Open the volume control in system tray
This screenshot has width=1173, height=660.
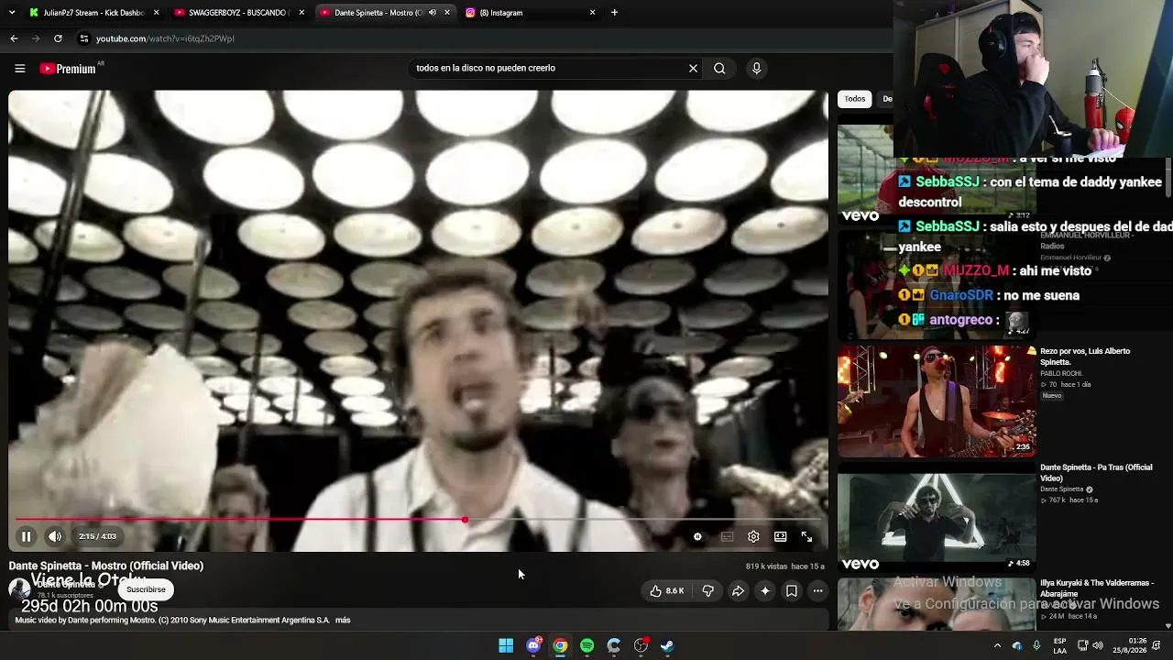click(x=1098, y=645)
